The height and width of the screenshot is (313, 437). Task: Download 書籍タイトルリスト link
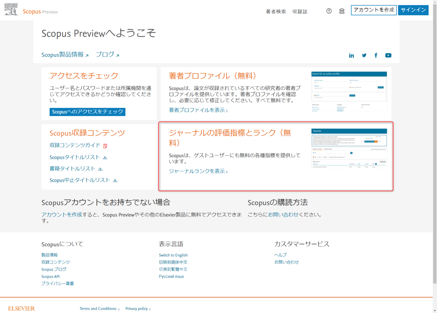point(72,168)
